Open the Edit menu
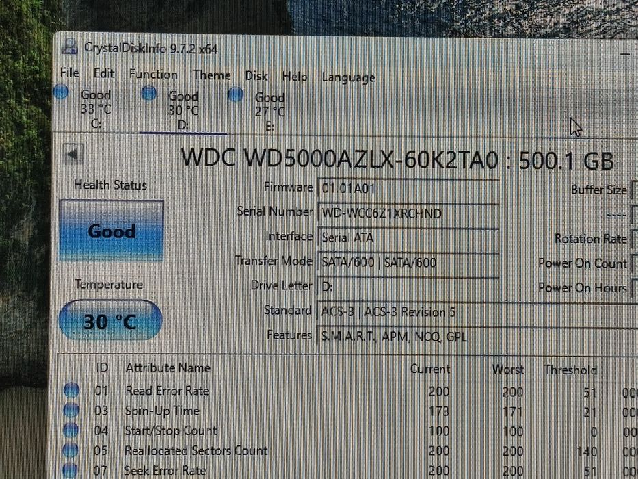This screenshot has width=638, height=479. [104, 73]
